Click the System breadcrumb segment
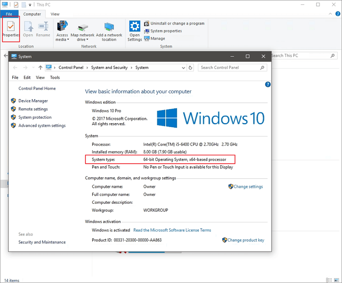The height and width of the screenshot is (283, 342). coord(142,67)
